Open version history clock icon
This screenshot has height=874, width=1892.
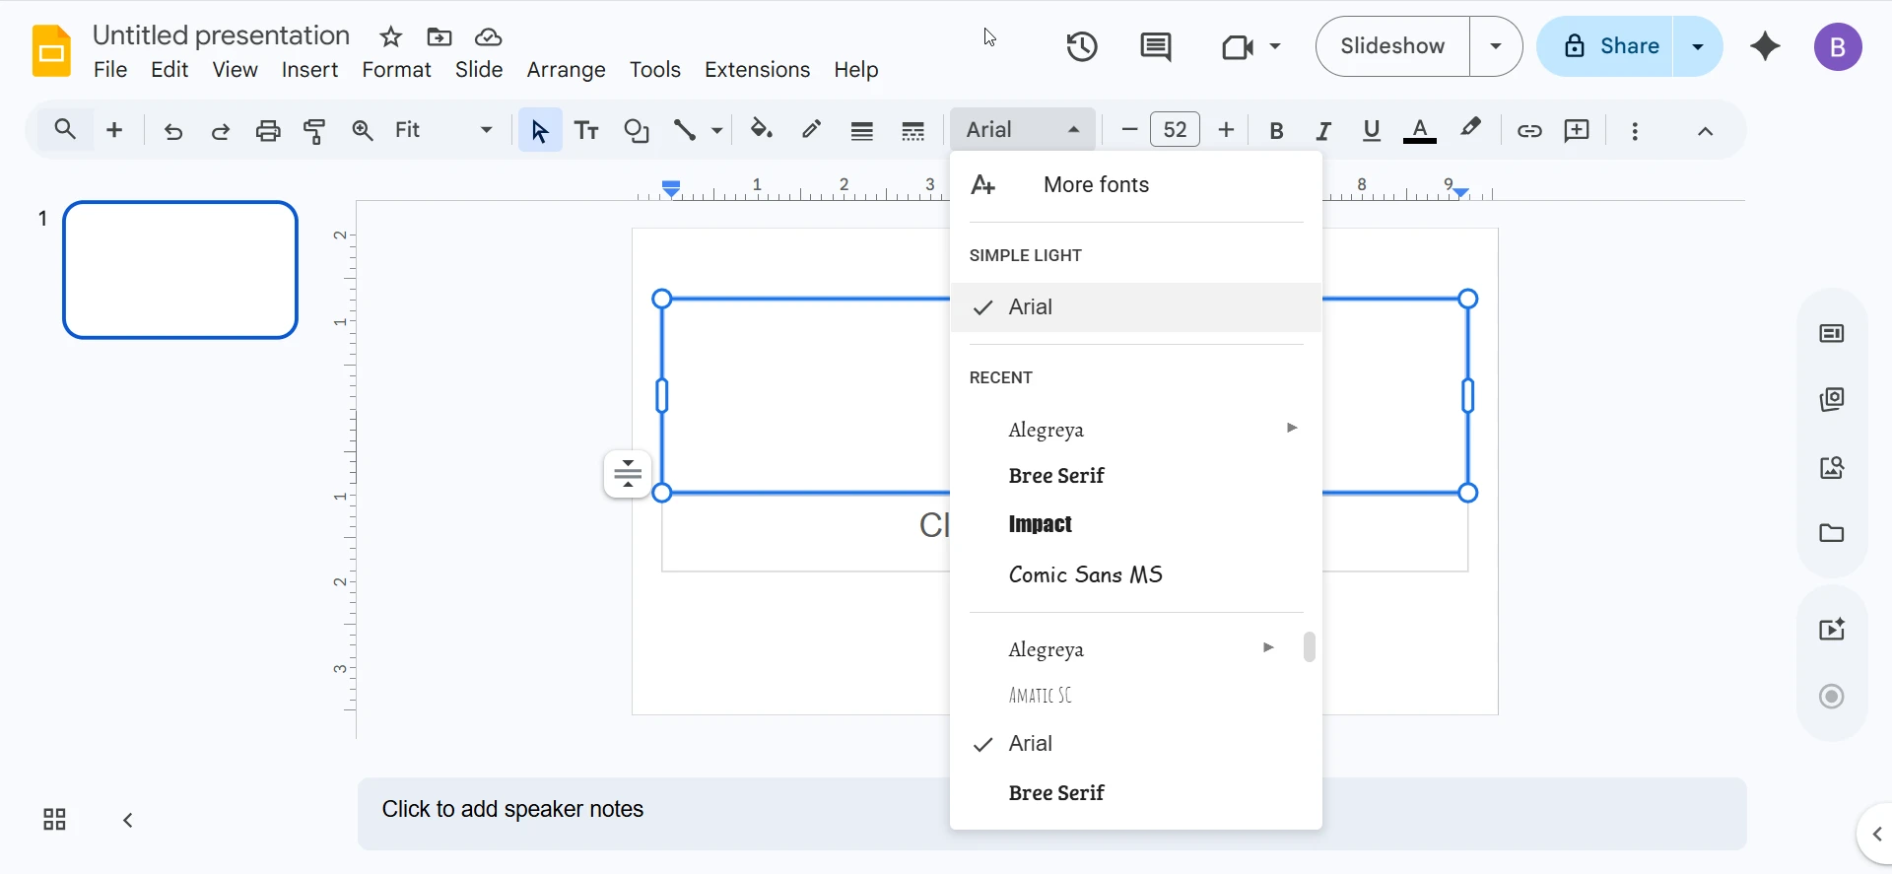tap(1081, 46)
